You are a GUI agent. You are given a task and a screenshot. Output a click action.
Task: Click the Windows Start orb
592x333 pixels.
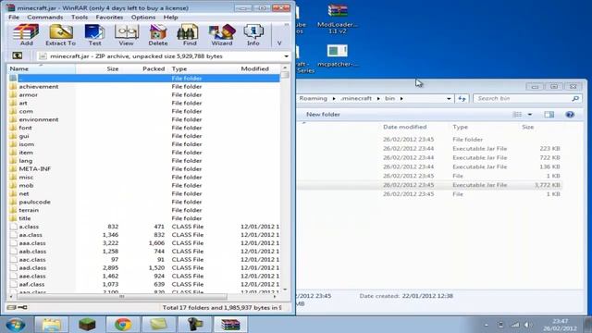[16, 325]
